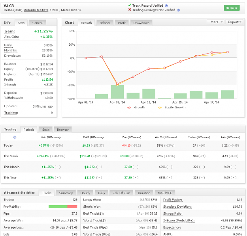Image resolution: width=247 pixels, height=236 pixels.
Task: Click the Tracking link in Info panel
Action: point(11,113)
